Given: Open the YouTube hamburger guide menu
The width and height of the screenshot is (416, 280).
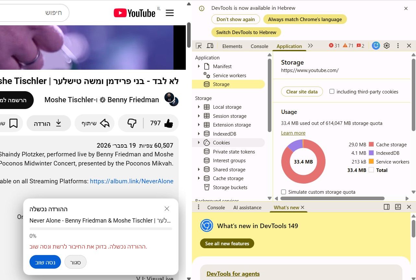Looking at the screenshot, I should tap(170, 13).
